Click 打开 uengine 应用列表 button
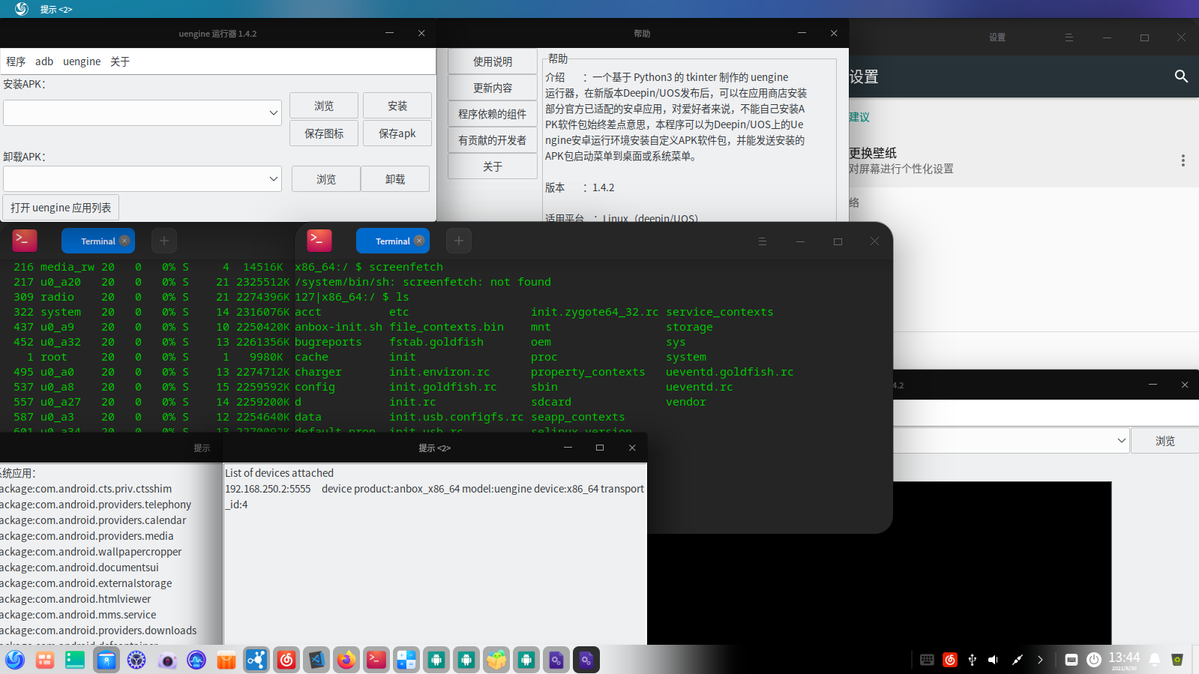Viewport: 1199px width, 674px height. tap(61, 208)
